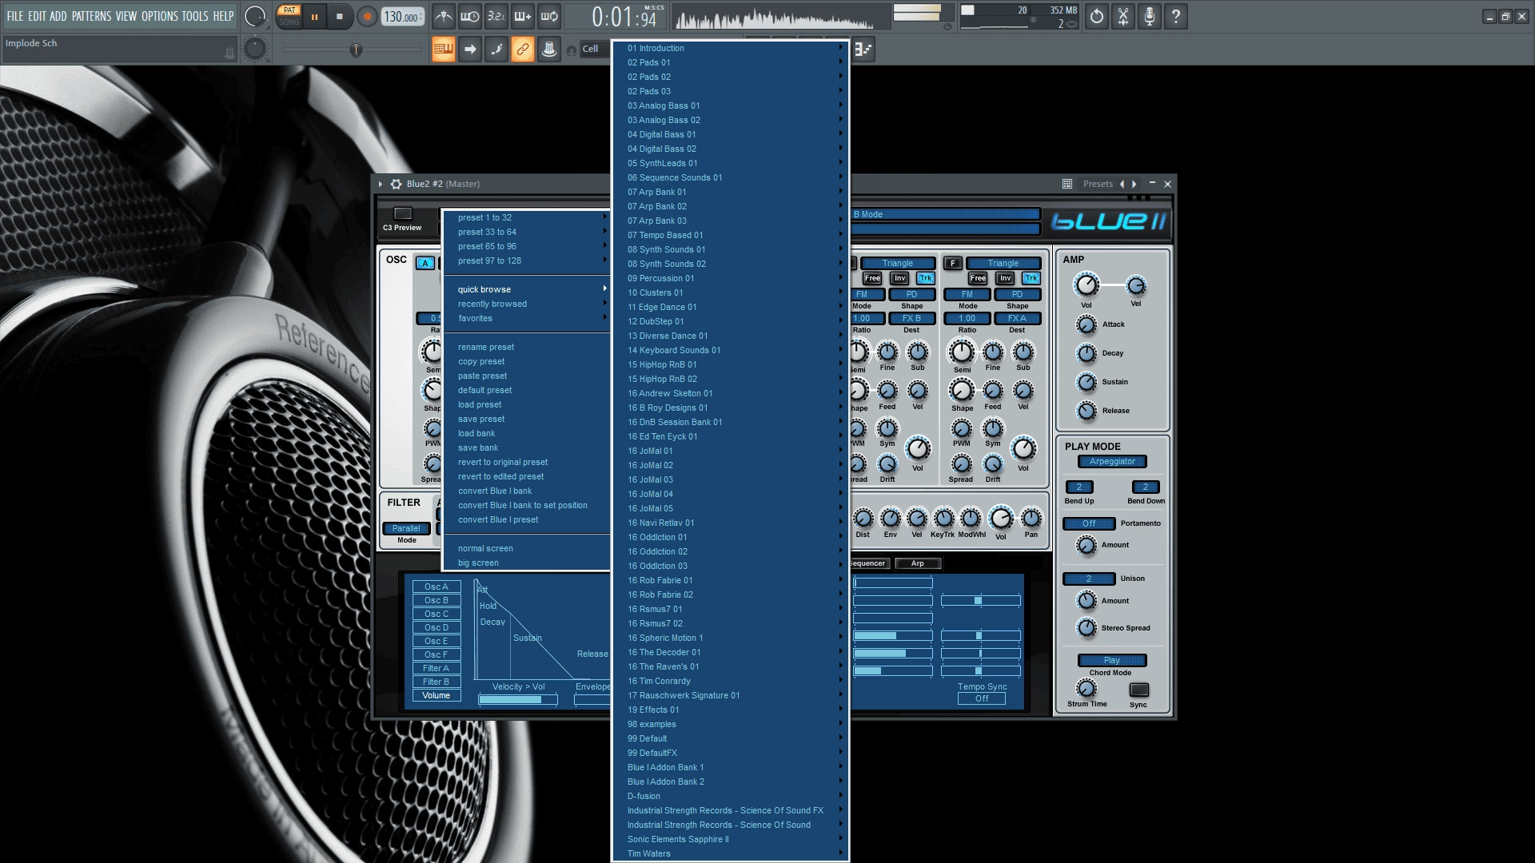
Task: Select Osc A in envelope list
Action: [x=437, y=587]
